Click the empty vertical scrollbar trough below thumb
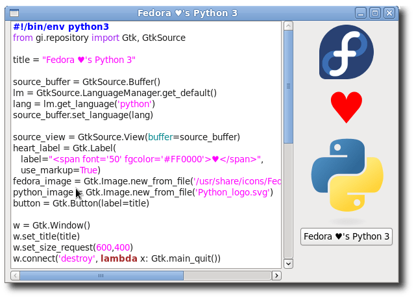Image resolution: width=414 pixels, height=298 pixels. pyautogui.click(x=288, y=201)
